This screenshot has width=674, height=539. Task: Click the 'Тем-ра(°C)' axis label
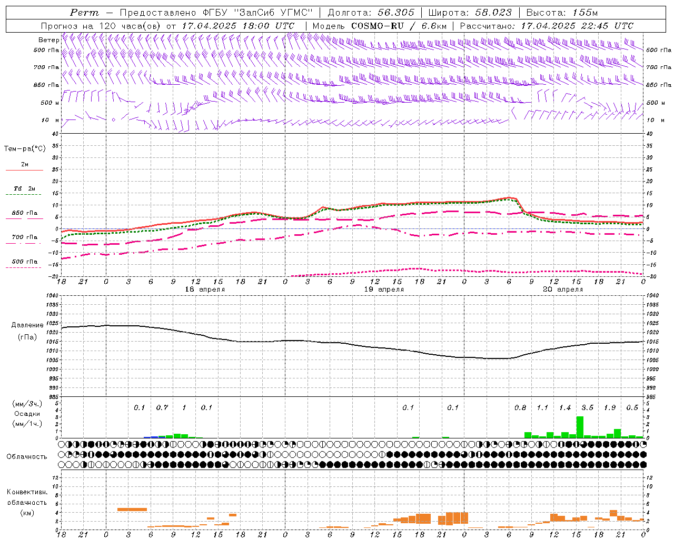24,149
